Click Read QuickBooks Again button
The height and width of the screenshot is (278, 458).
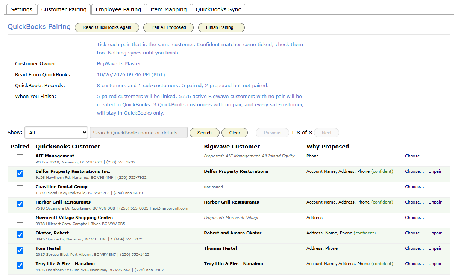107,27
